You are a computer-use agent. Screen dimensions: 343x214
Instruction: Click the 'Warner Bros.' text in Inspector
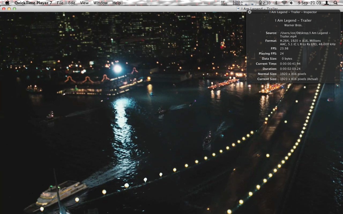pos(293,25)
